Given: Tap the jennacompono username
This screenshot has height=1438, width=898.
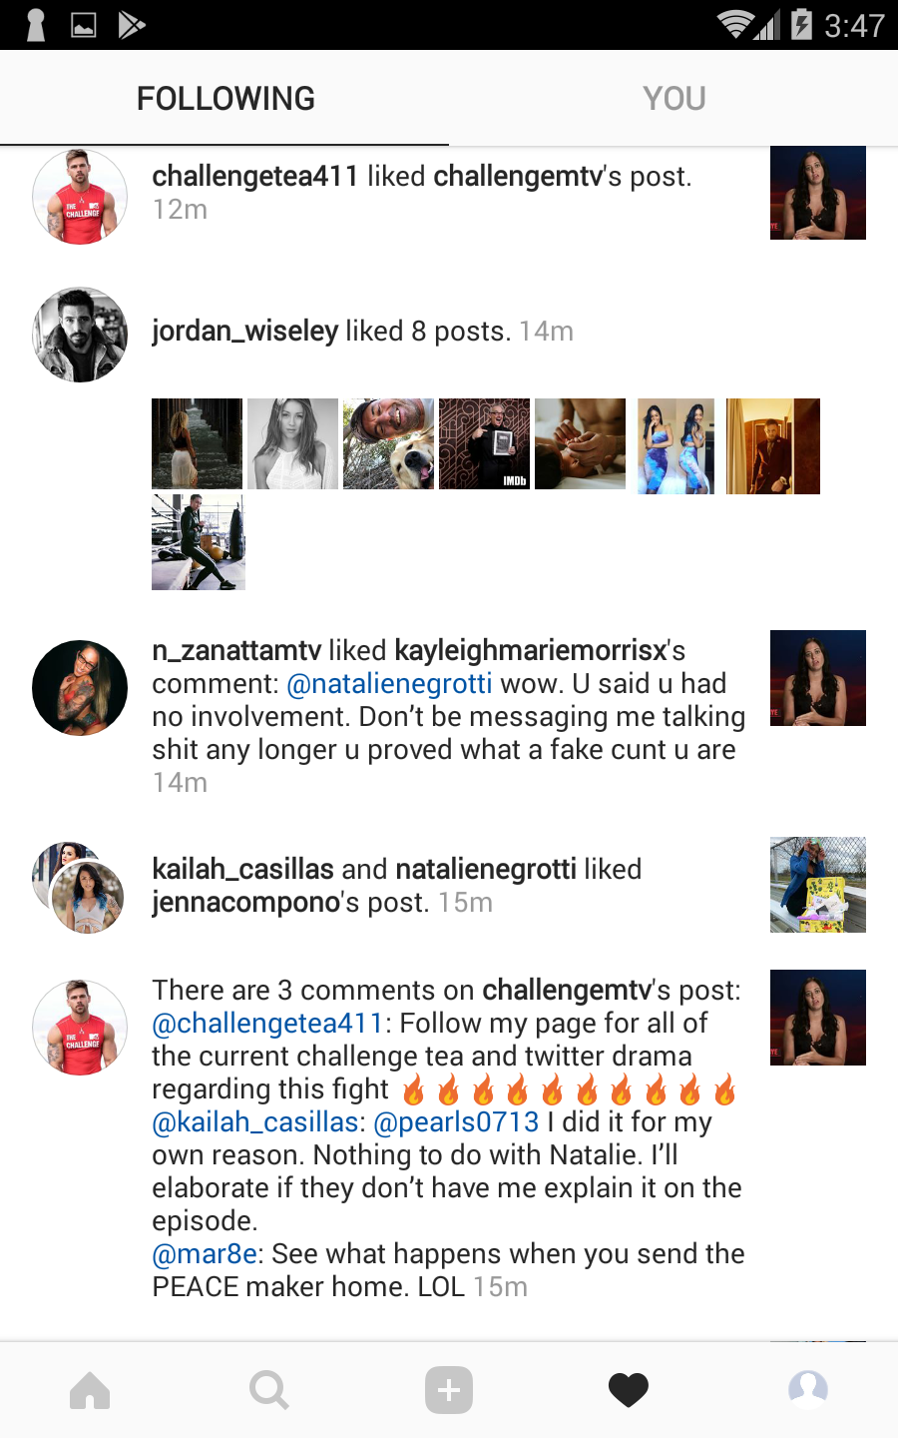Looking at the screenshot, I should pos(246,903).
